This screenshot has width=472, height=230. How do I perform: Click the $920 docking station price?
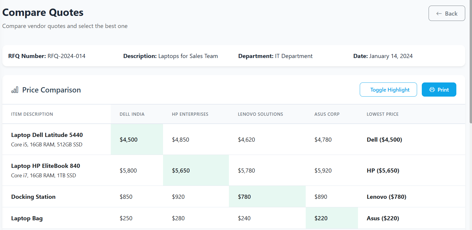tap(178, 197)
